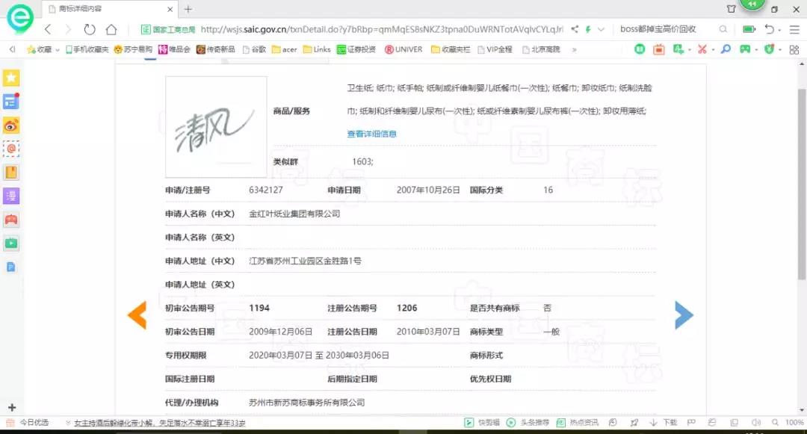Viewport: 807px width, 434px height.
Task: Click the 头条推荐 status bar button
Action: pyautogui.click(x=528, y=423)
